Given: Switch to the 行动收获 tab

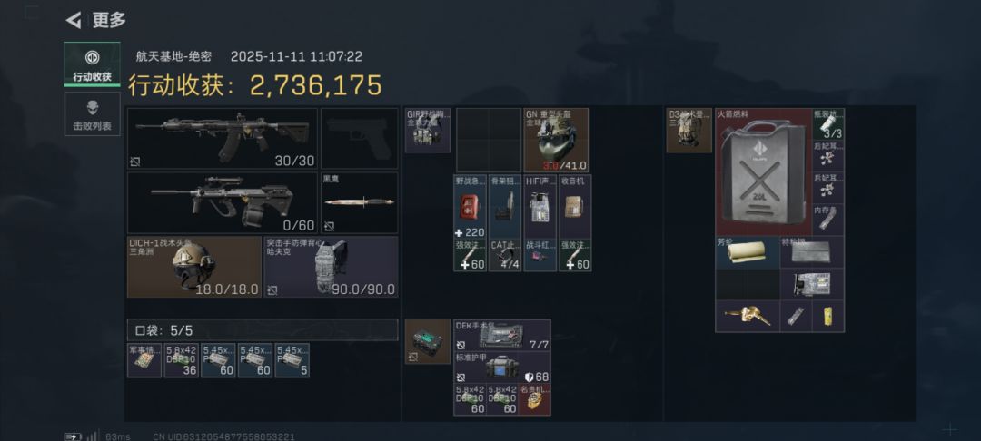Looking at the screenshot, I should click(x=93, y=64).
